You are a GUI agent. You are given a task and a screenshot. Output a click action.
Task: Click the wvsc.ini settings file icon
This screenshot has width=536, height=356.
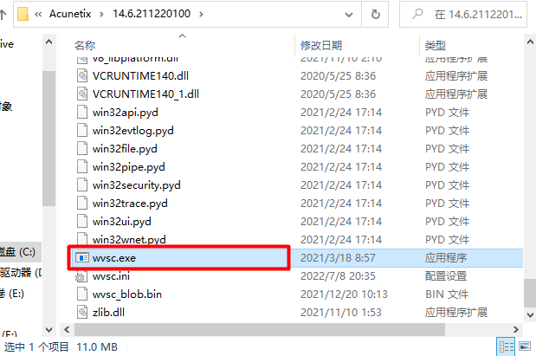(81, 276)
